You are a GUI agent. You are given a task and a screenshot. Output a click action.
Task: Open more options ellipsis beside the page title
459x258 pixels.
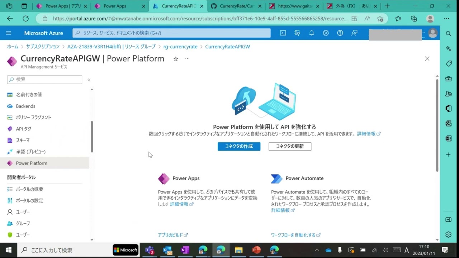187,59
